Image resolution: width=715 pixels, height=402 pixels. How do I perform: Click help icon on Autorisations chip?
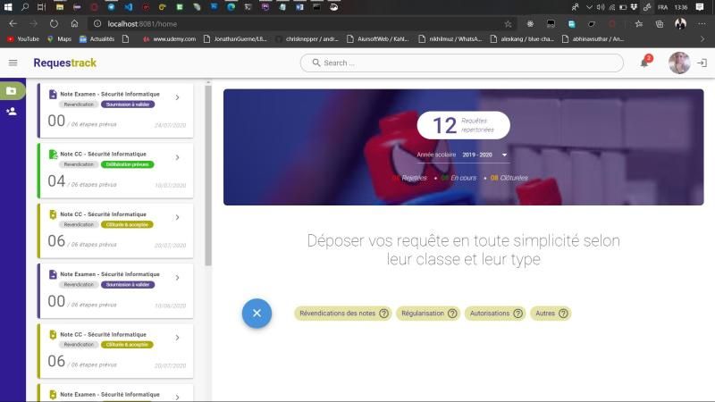click(518, 314)
